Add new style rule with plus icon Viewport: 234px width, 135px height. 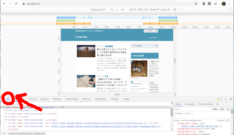(x=228, y=109)
